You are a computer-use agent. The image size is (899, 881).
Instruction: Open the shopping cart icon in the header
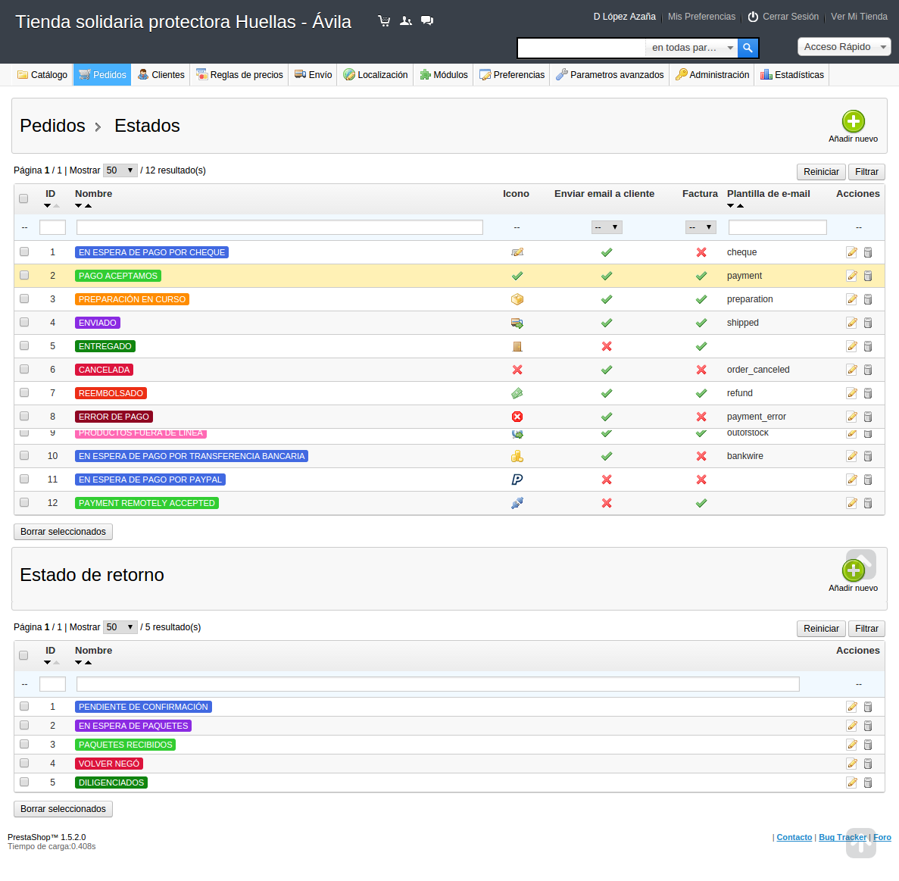pos(384,20)
